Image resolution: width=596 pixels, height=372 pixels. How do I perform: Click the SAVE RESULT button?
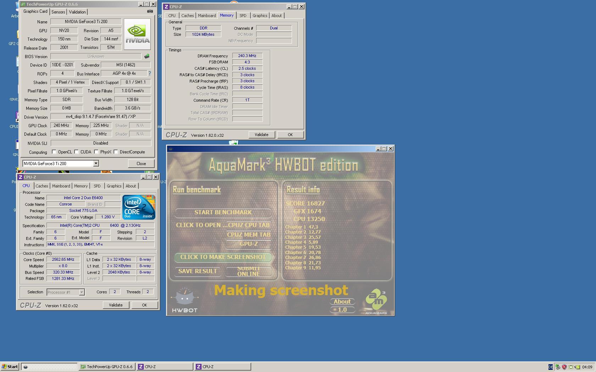[x=198, y=271]
